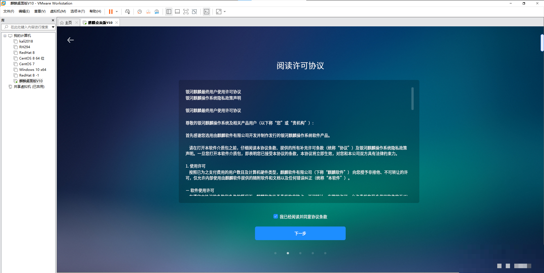This screenshot has width=544, height=273.
Task: Show or hide the thumbnail bar
Action: (x=177, y=12)
